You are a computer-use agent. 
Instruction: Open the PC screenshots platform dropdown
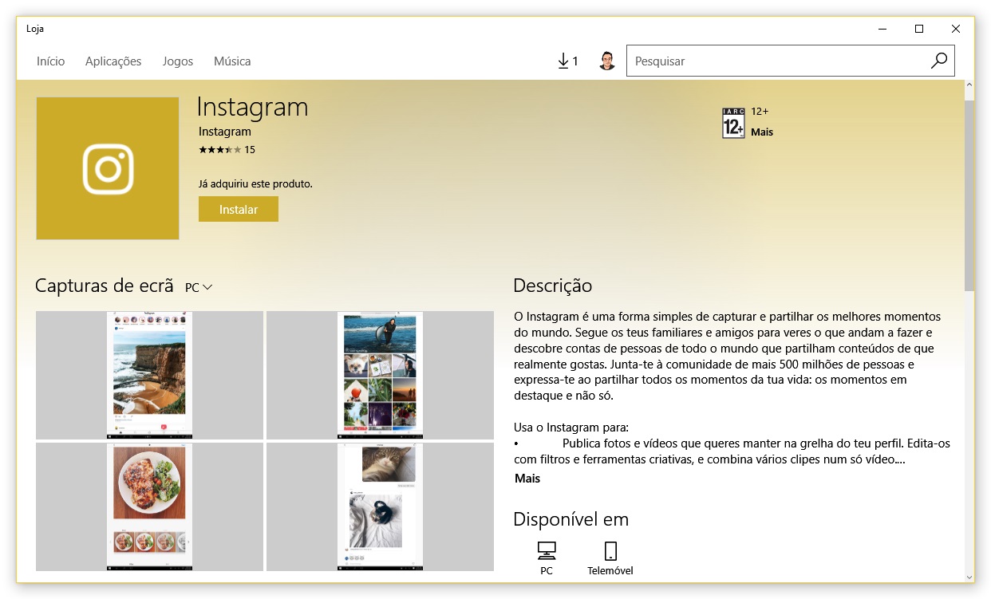click(x=199, y=287)
